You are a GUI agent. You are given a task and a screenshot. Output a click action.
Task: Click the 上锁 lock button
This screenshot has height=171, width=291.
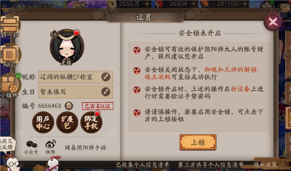[x=198, y=142]
